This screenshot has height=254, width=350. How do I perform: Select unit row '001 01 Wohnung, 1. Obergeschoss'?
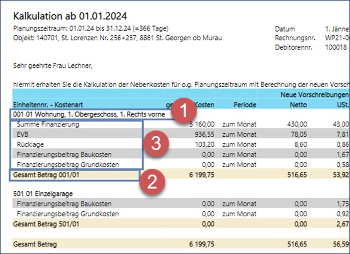(88, 115)
